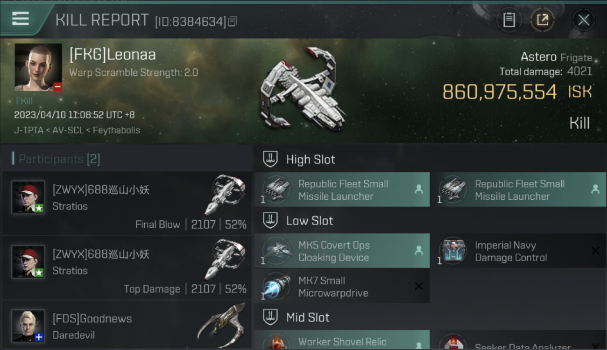Select Imperial Navy Damage Control module
This screenshot has height=350, width=607.
pyautogui.click(x=518, y=251)
